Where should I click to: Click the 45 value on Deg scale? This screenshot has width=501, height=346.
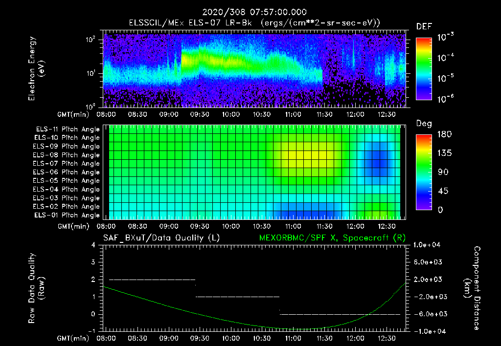coord(443,191)
